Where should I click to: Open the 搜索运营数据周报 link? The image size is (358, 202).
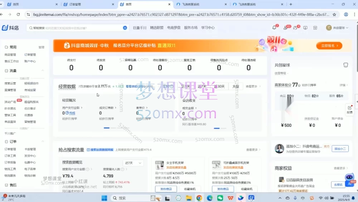click(100, 150)
